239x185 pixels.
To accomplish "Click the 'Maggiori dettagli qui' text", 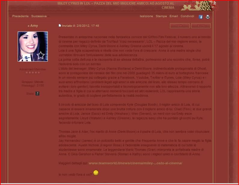I will (73, 163).
